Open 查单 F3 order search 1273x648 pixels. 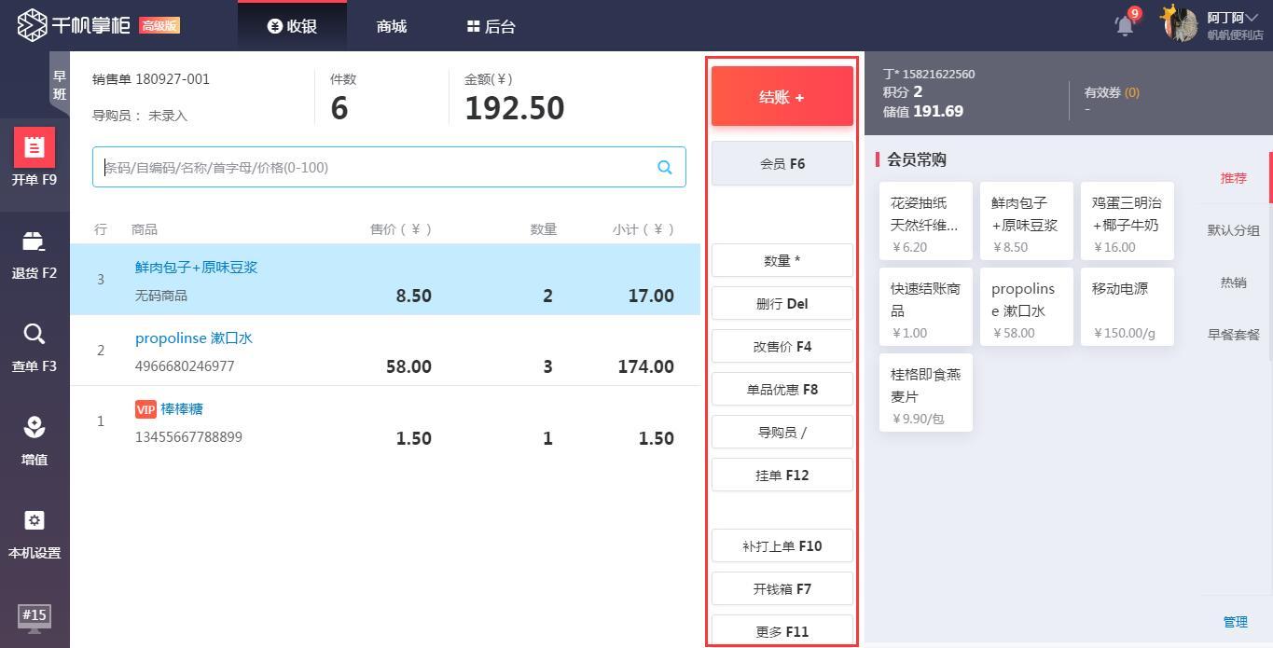click(x=35, y=347)
